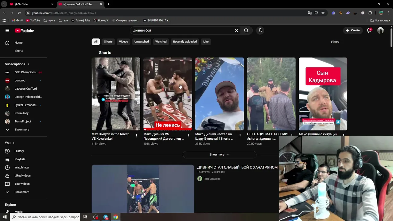Select the Unwatched filter chip

[142, 42]
